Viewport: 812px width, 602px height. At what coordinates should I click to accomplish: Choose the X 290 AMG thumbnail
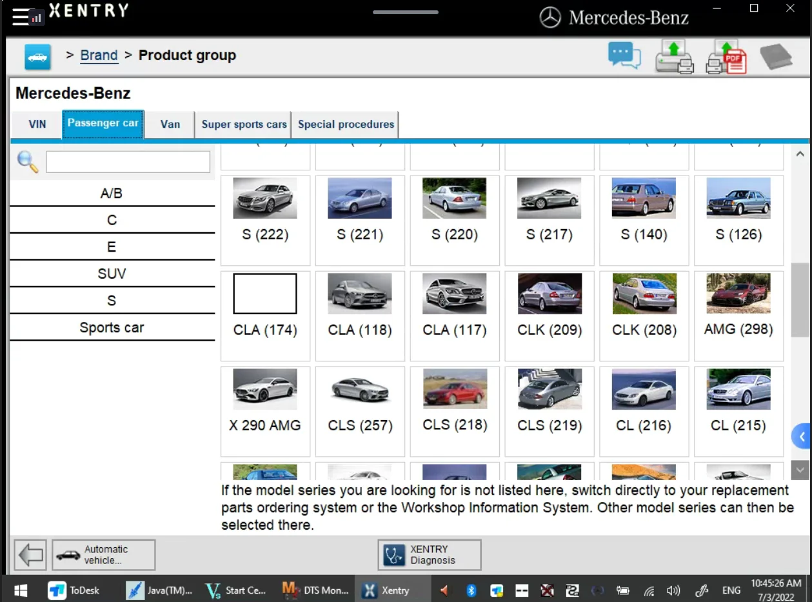pyautogui.click(x=265, y=389)
